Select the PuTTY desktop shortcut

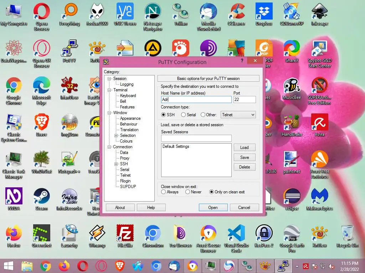pyautogui.click(x=69, y=51)
